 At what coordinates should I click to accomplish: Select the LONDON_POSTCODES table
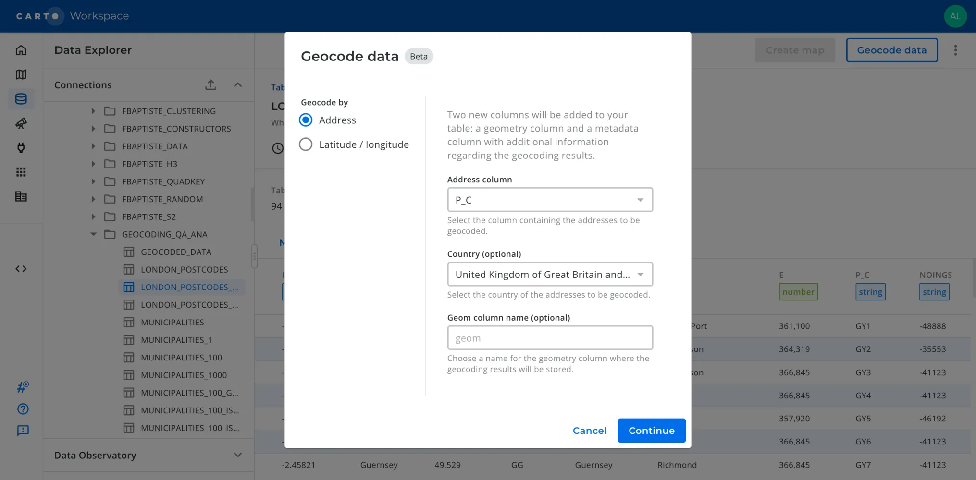(184, 269)
